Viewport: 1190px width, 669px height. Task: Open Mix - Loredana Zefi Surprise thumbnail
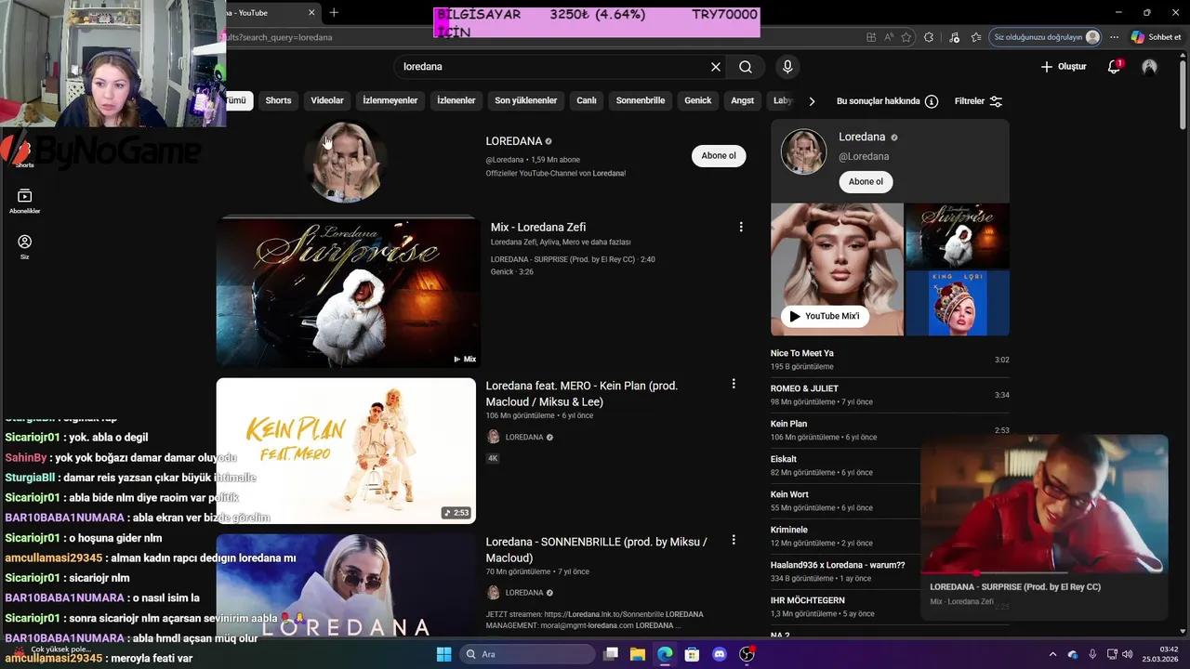(x=348, y=292)
